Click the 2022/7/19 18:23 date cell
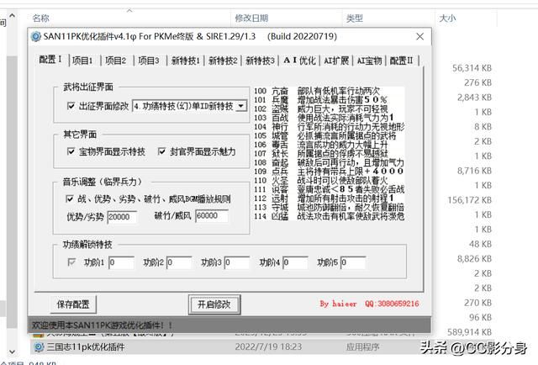 point(268,347)
